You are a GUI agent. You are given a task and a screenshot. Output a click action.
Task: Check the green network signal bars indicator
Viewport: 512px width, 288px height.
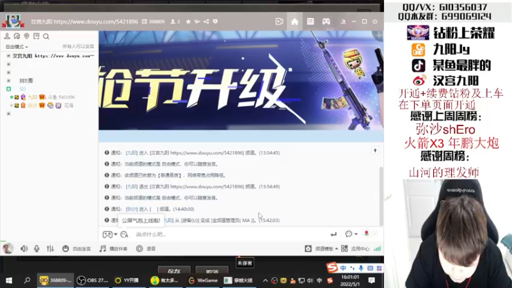tap(377, 249)
